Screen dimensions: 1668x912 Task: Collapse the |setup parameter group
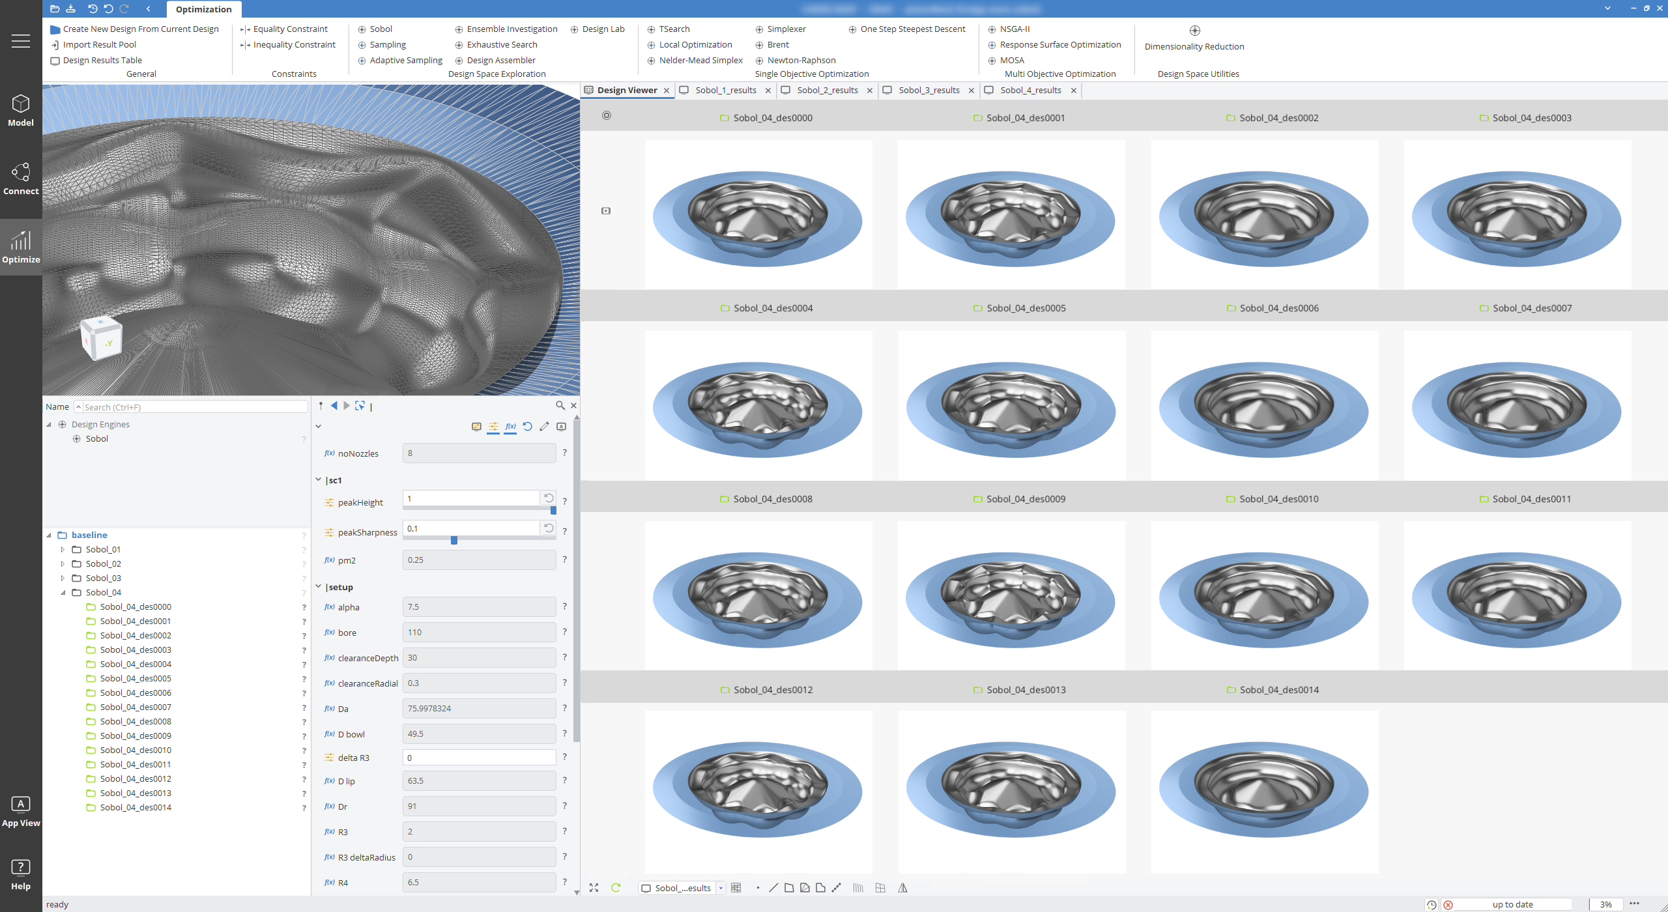[318, 587]
